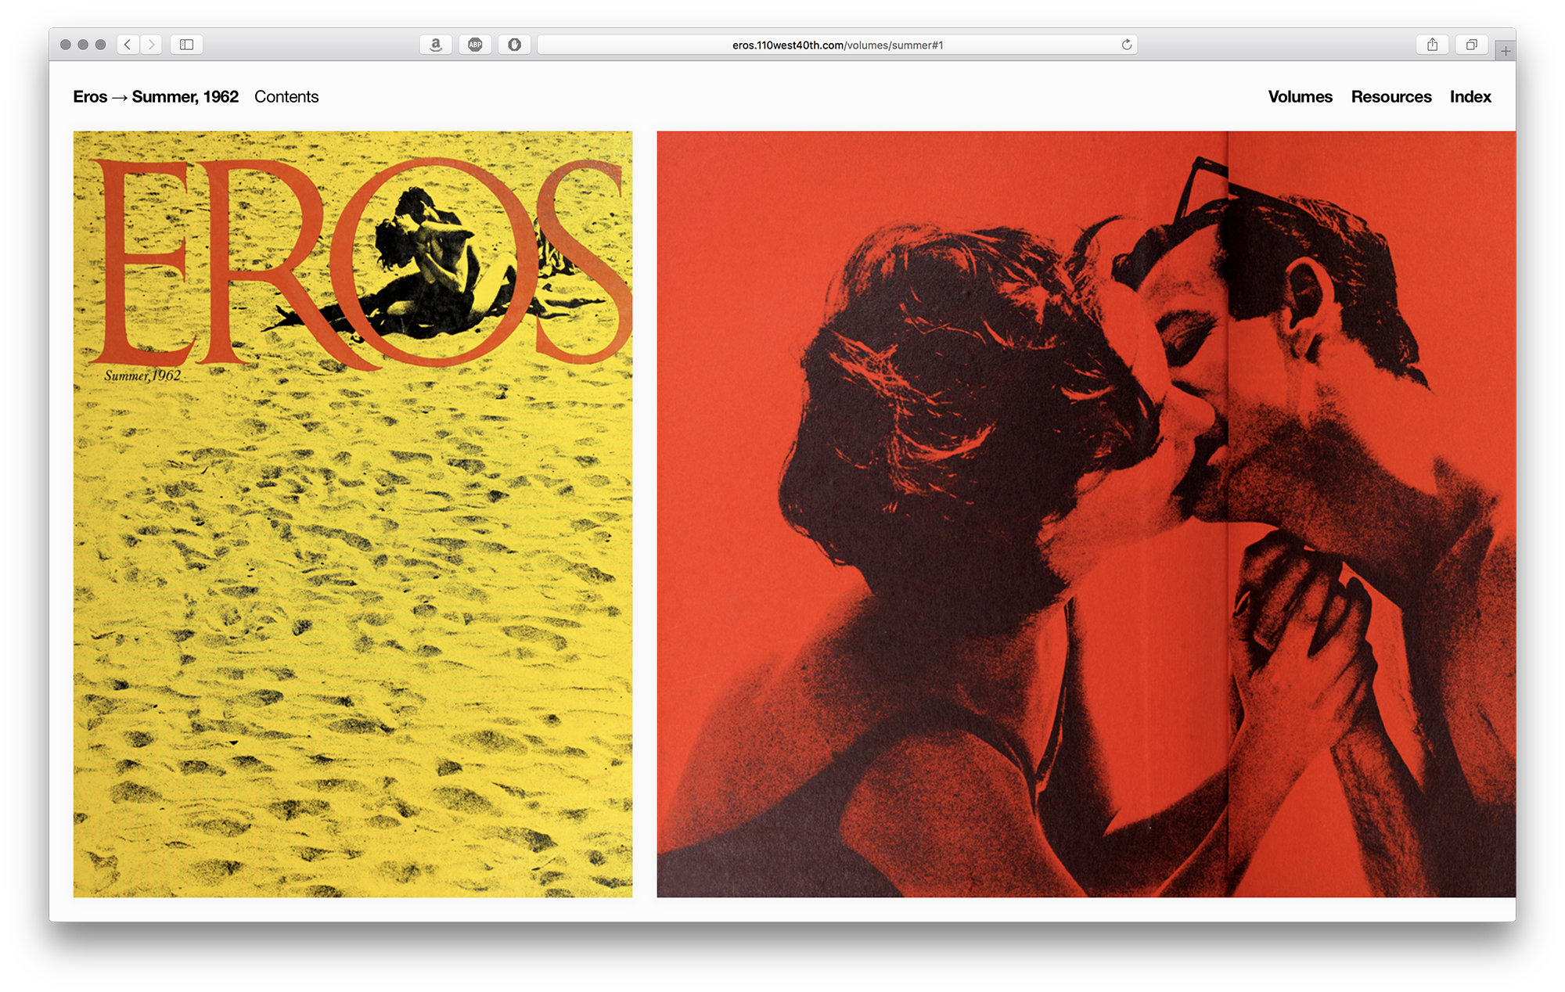Toggle the Safari sidebar
This screenshot has width=1565, height=992.
[x=187, y=45]
